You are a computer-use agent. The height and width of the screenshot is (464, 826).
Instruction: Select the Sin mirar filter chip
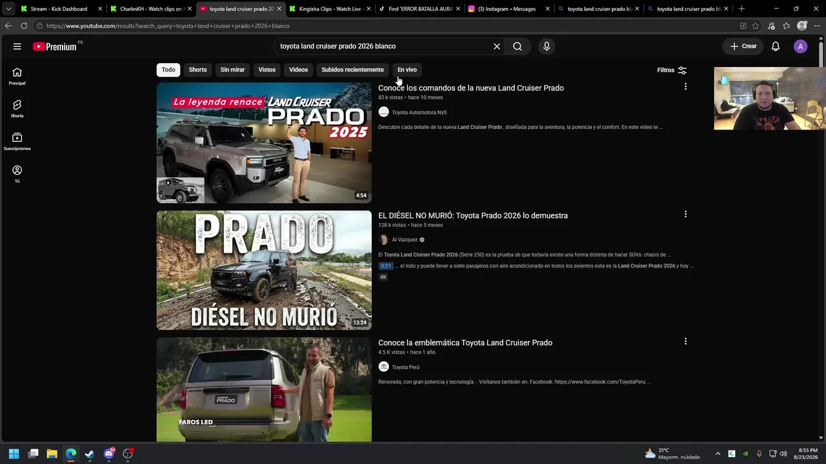pyautogui.click(x=232, y=70)
